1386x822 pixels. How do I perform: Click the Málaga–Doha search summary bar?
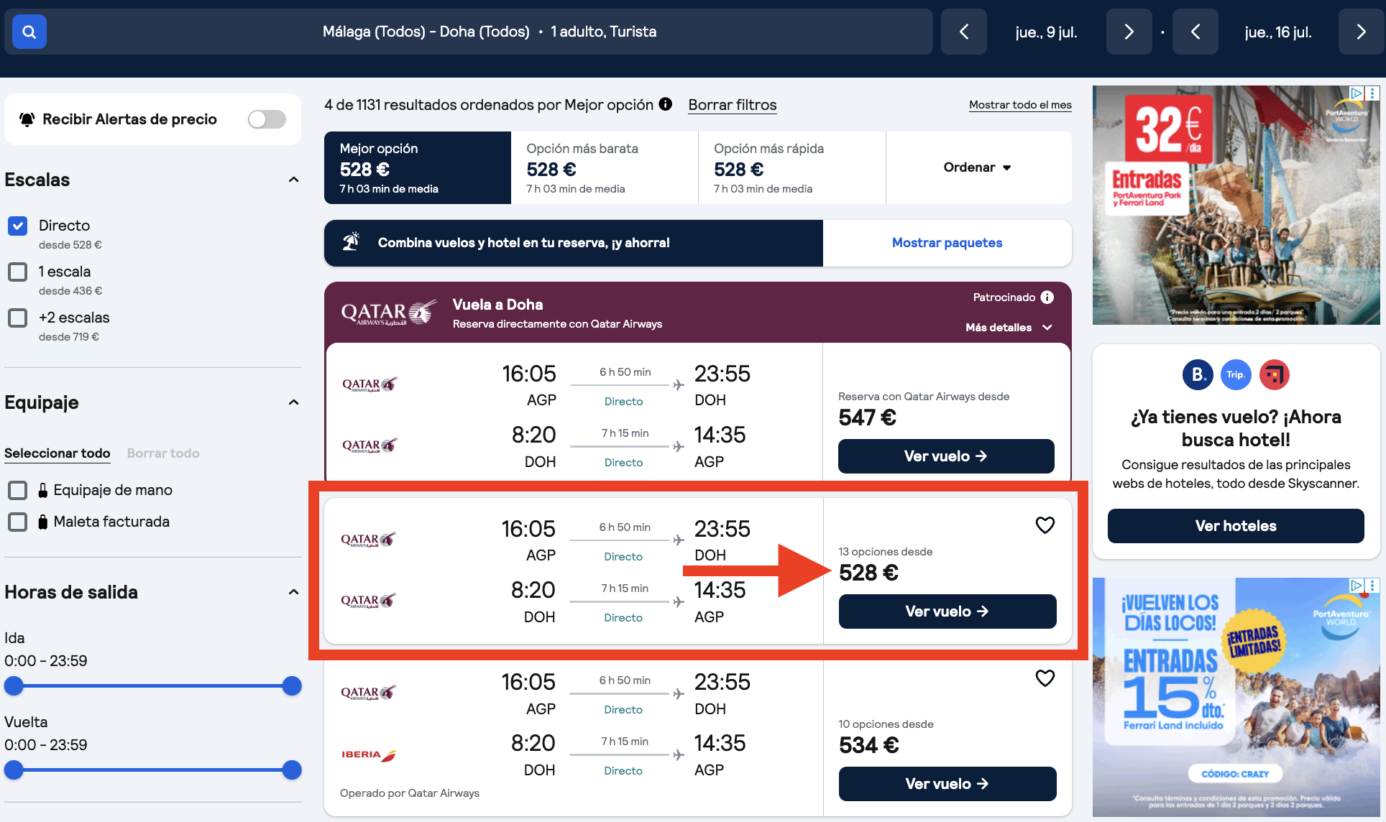tap(489, 32)
